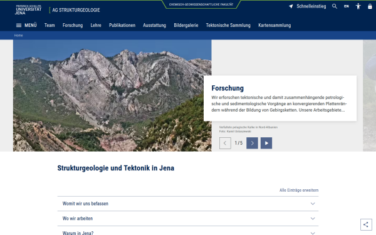Click the Forschung slide description text
Screen dimensions: 376x235
pos(279,104)
